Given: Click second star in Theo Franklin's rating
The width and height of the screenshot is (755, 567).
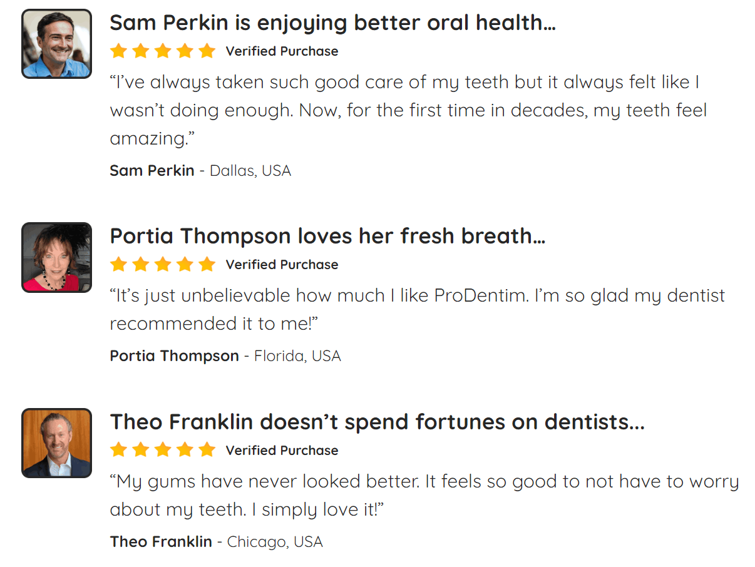Looking at the screenshot, I should (x=141, y=451).
